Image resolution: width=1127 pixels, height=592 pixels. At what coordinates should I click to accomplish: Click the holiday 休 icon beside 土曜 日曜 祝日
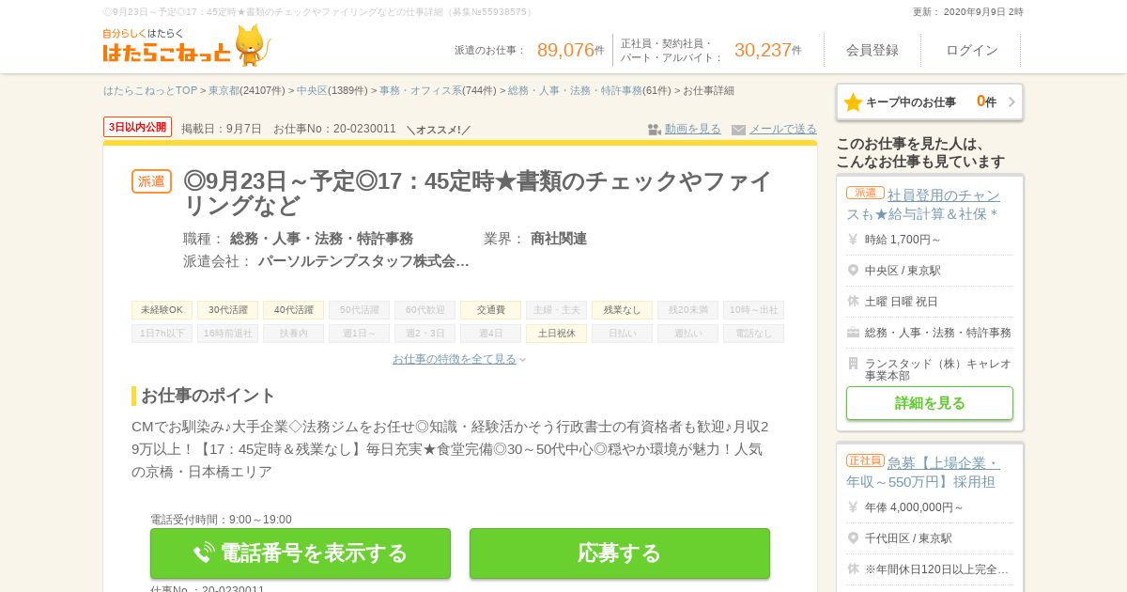853,302
